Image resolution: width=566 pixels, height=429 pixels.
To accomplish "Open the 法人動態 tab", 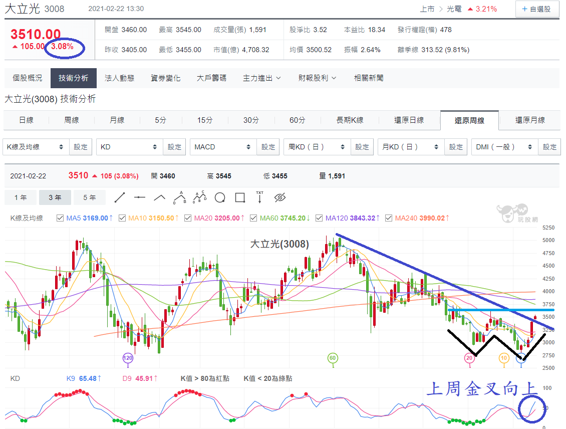I will [x=120, y=78].
